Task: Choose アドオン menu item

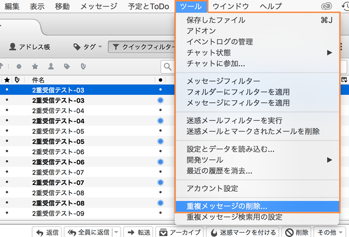Action: click(257, 31)
